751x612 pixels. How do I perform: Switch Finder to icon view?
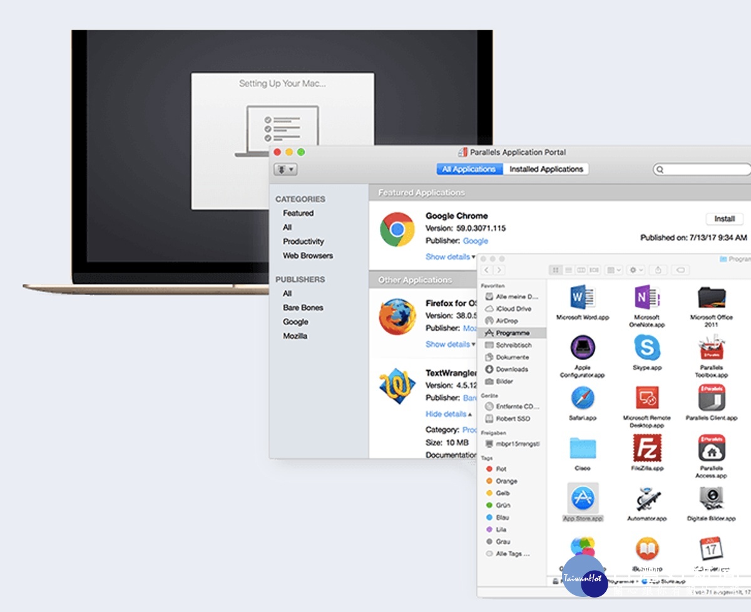pos(555,270)
